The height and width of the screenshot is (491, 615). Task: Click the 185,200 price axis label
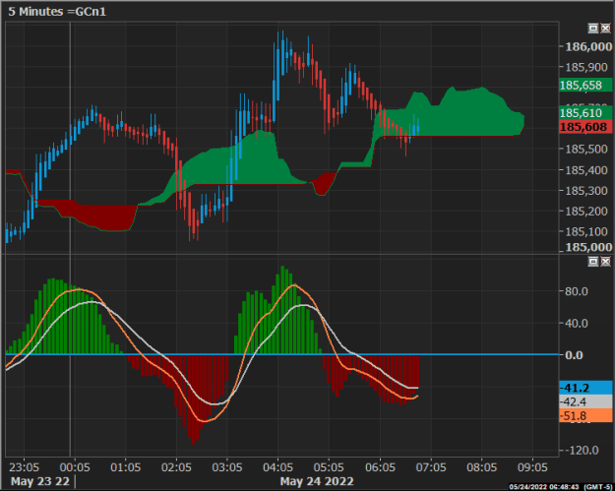tap(586, 211)
